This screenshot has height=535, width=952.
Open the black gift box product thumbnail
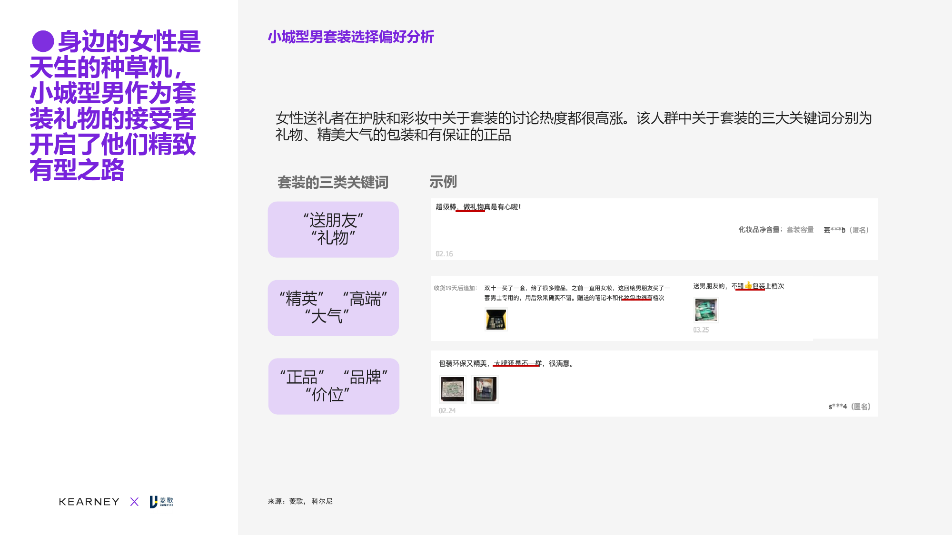[x=496, y=319]
